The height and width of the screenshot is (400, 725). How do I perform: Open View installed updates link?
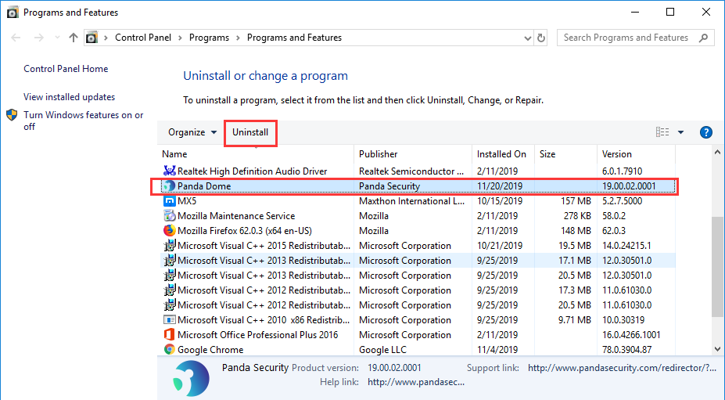click(70, 97)
